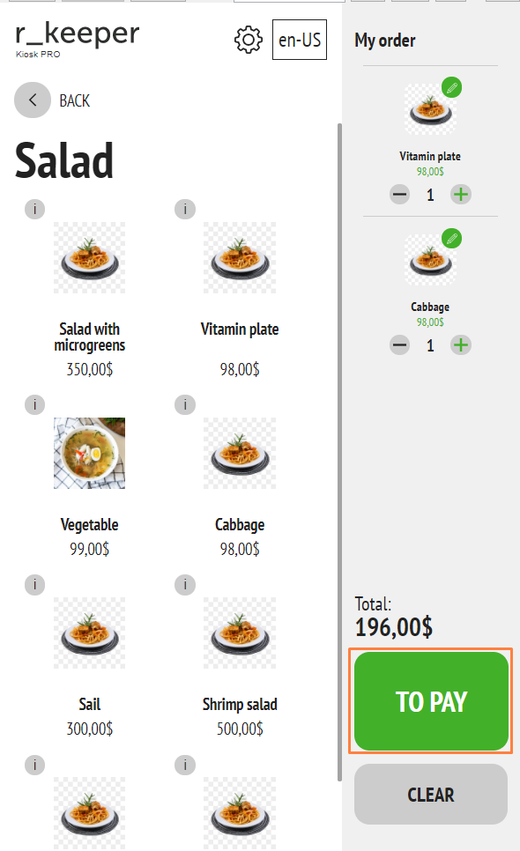The height and width of the screenshot is (851, 520).
Task: Select the Vegetable soup thumbnail
Action: [90, 453]
